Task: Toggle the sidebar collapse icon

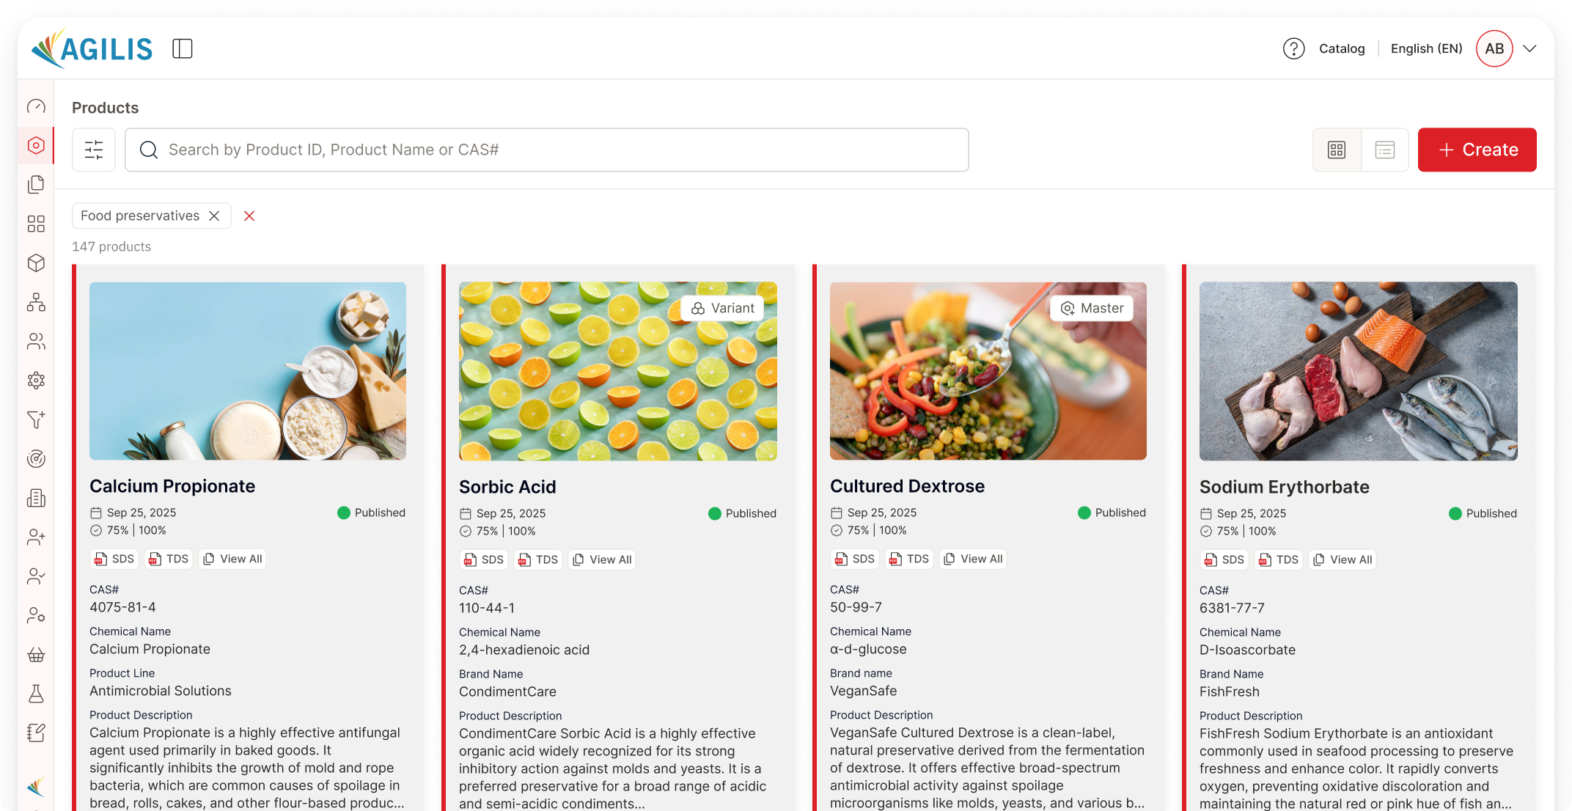Action: [x=183, y=48]
